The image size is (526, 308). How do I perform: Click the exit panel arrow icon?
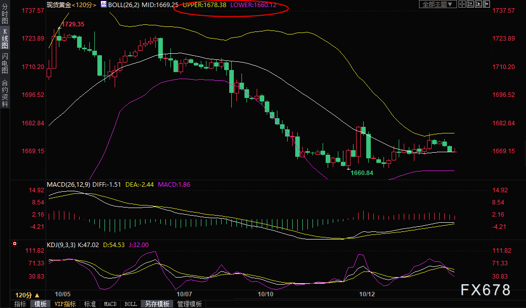pyautogui.click(x=486, y=5)
